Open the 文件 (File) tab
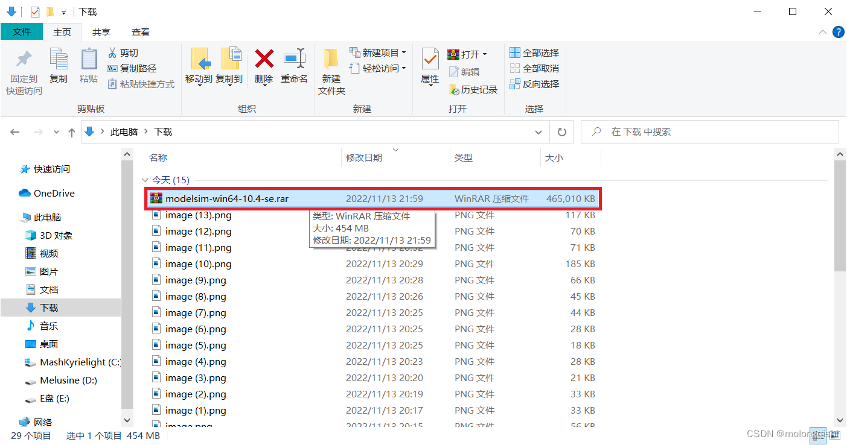Viewport: 847px width, 445px height. coord(22,32)
